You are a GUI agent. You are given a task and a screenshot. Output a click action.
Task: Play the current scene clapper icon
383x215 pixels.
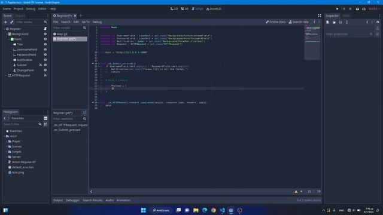(x=357, y=9)
